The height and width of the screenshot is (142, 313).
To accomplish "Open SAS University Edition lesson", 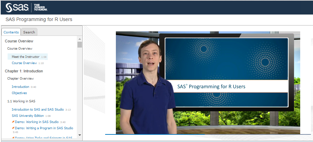I will (28, 115).
